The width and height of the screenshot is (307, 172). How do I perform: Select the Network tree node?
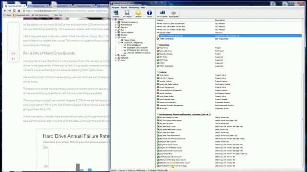(124, 58)
